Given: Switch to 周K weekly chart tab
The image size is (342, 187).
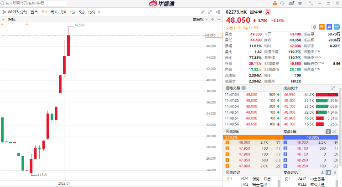Looking at the screenshot, I should (x=54, y=11).
